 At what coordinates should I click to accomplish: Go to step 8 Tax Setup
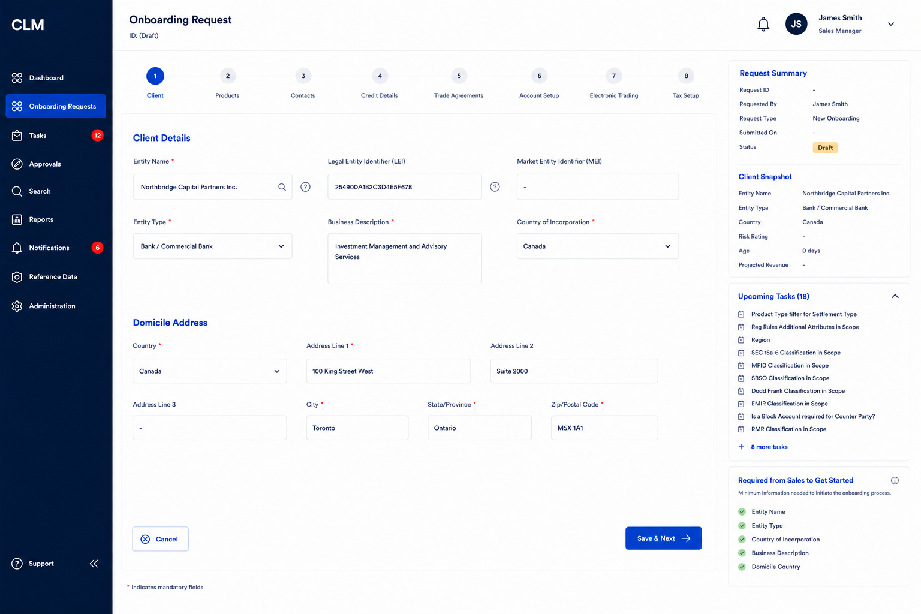(686, 76)
